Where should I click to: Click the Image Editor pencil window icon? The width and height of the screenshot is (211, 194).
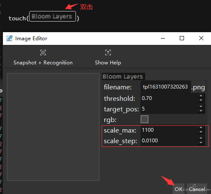[x=10, y=38]
